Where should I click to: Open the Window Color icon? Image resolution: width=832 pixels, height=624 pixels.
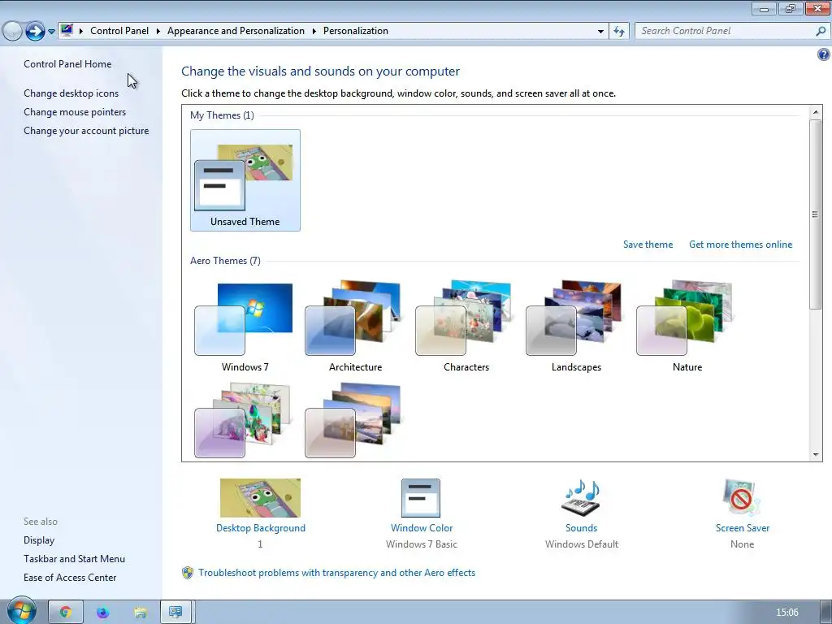pyautogui.click(x=421, y=498)
